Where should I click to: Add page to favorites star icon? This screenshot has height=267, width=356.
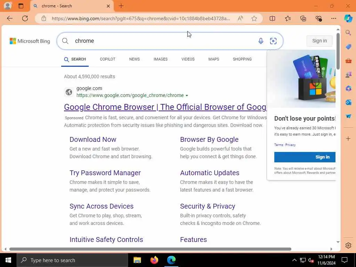click(254, 18)
